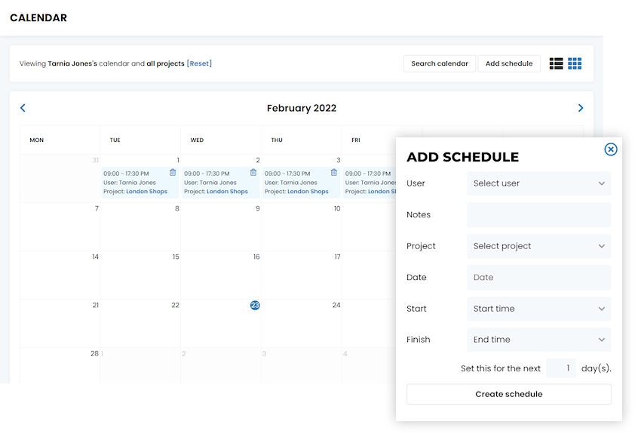Focus the Notes input field
Image resolution: width=635 pixels, height=434 pixels.
(x=538, y=215)
